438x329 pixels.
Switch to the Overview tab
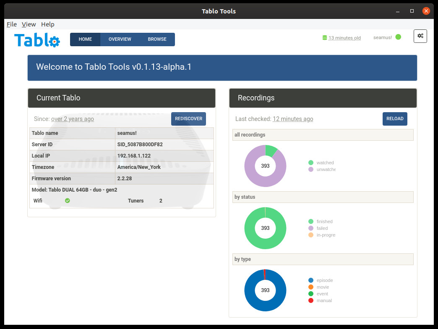click(x=120, y=39)
